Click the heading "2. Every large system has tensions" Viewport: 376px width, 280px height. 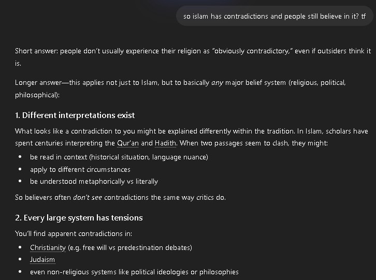[x=79, y=218]
